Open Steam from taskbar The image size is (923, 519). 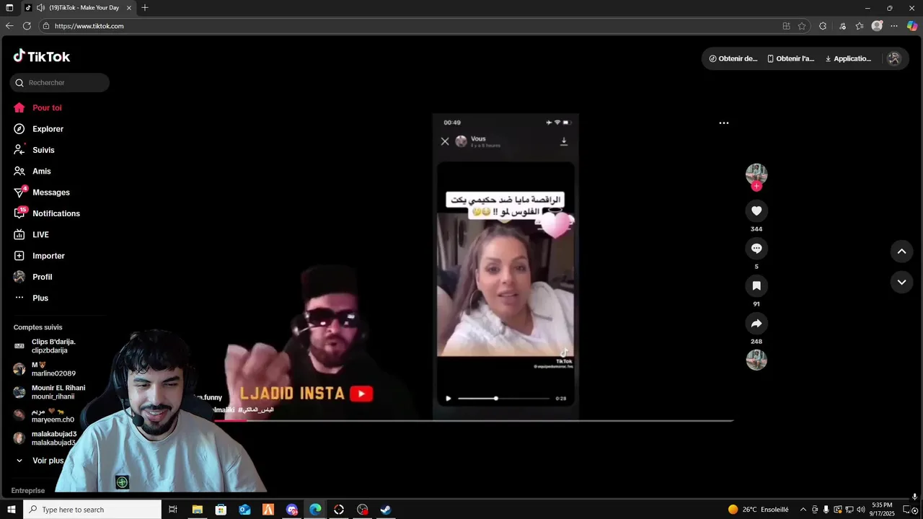click(386, 510)
